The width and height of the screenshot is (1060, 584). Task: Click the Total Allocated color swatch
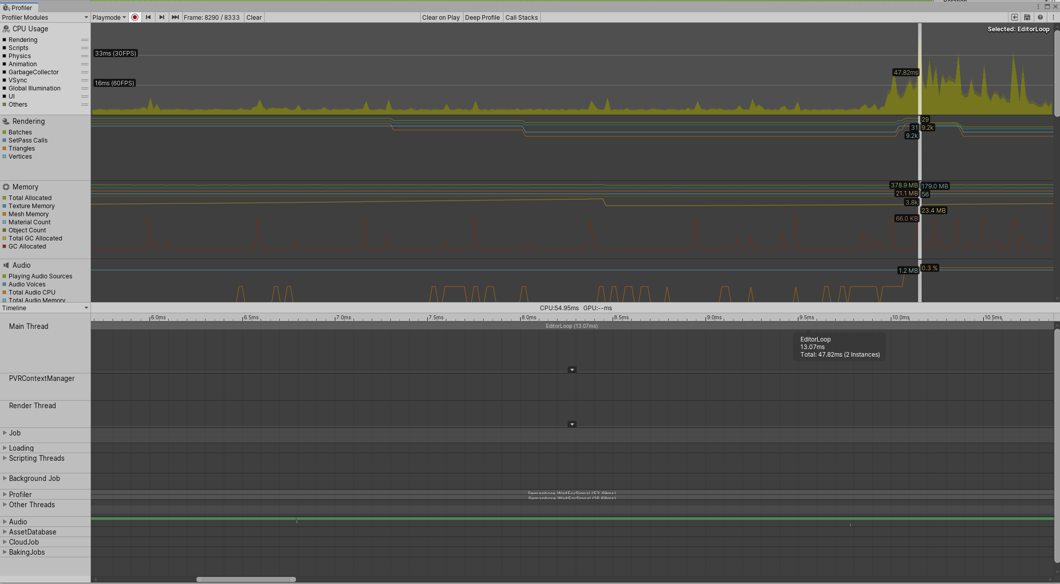pos(5,198)
